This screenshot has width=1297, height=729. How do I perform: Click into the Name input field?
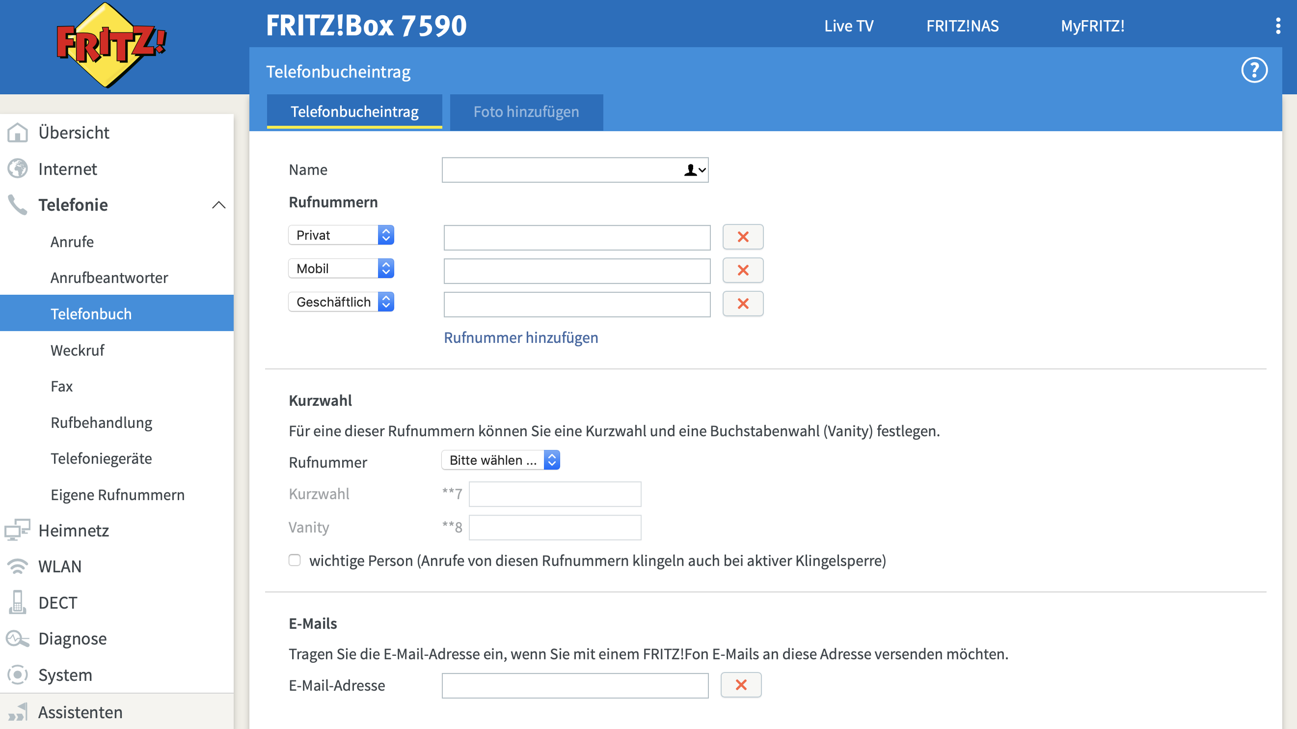coord(559,170)
